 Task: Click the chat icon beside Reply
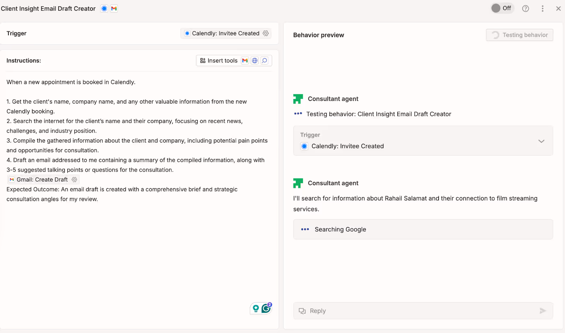coord(302,311)
